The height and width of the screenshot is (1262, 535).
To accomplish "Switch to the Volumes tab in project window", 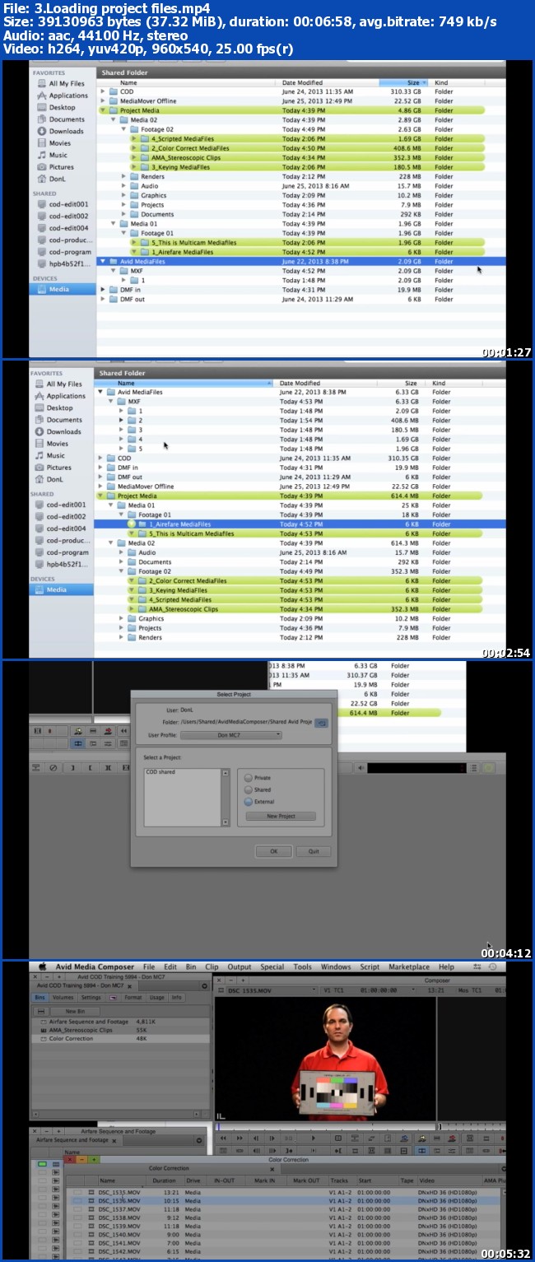I will [63, 998].
